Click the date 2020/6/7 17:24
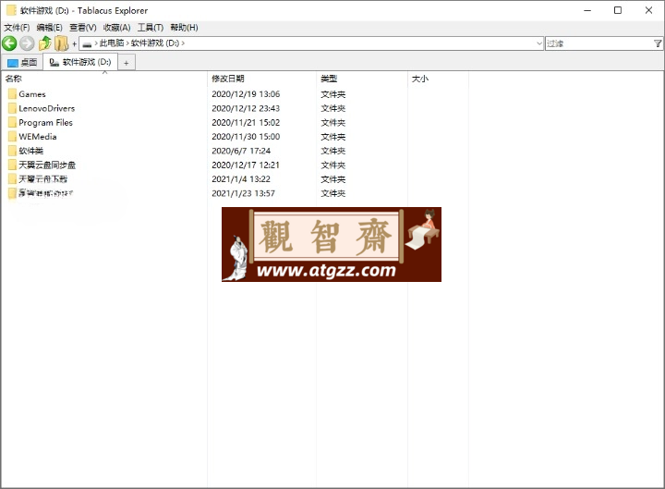Image resolution: width=665 pixels, height=489 pixels. point(241,151)
